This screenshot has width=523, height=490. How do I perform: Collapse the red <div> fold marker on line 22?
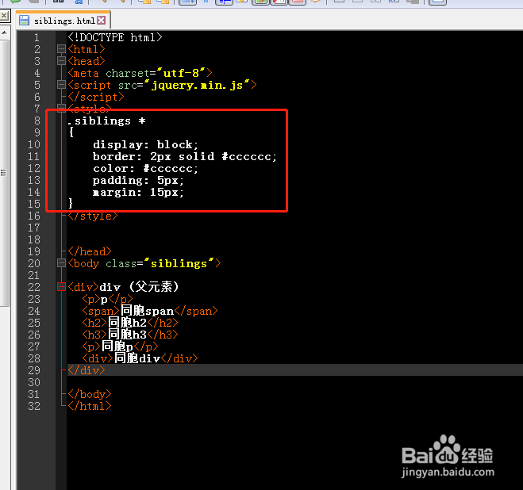click(61, 287)
